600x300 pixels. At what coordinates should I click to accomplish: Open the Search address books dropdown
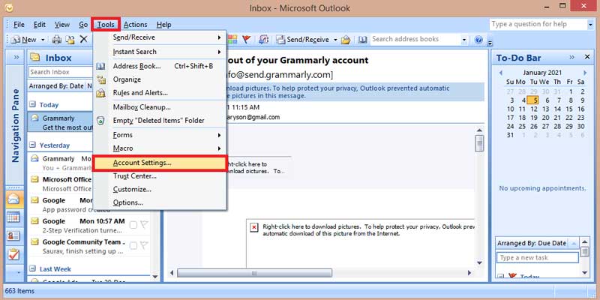point(463,40)
